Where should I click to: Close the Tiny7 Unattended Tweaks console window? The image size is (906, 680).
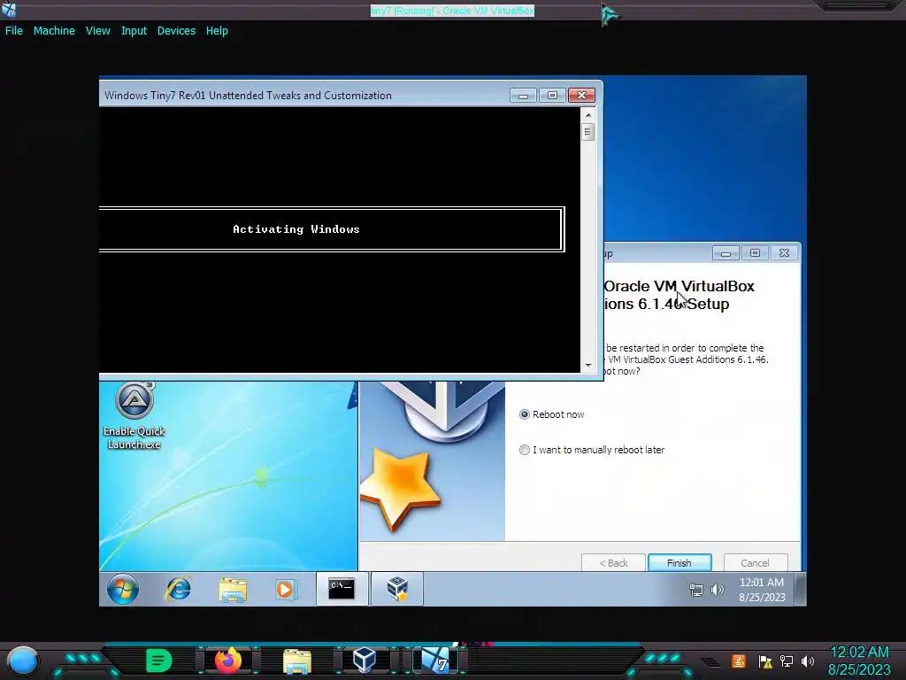581,96
